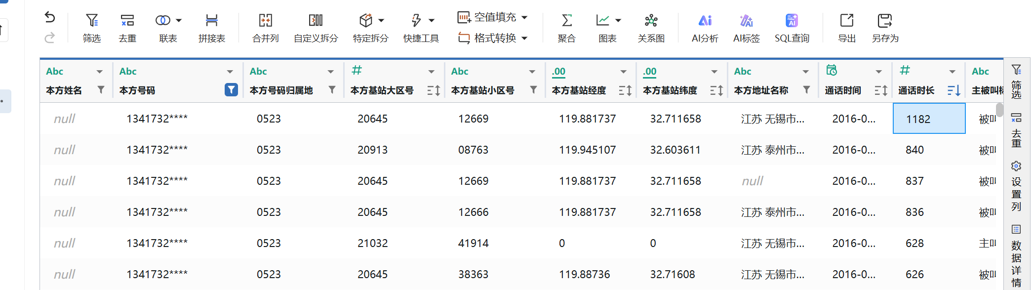
Task: Open 设置列 in the right sidebar
Action: [1016, 186]
